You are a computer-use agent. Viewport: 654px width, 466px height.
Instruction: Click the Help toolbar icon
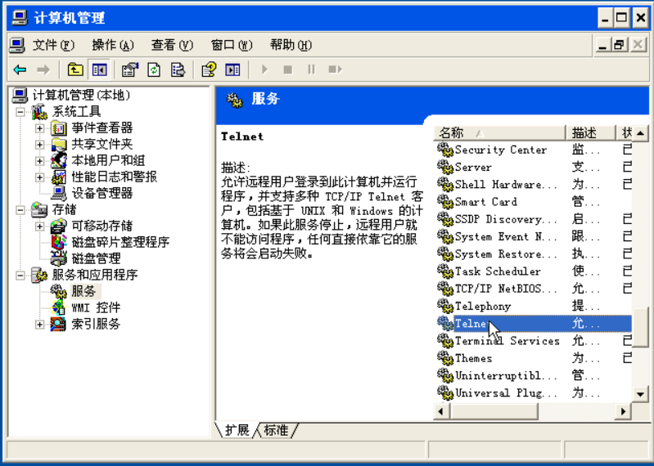click(x=209, y=69)
